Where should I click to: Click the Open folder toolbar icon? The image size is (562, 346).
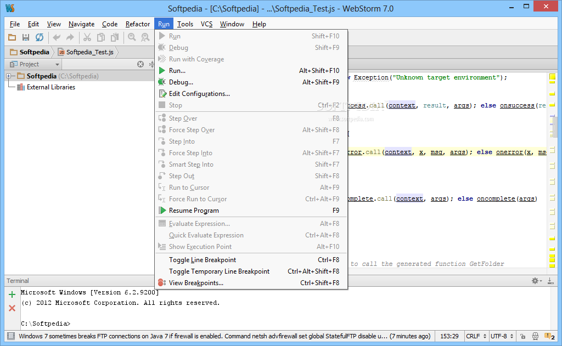[x=12, y=37]
